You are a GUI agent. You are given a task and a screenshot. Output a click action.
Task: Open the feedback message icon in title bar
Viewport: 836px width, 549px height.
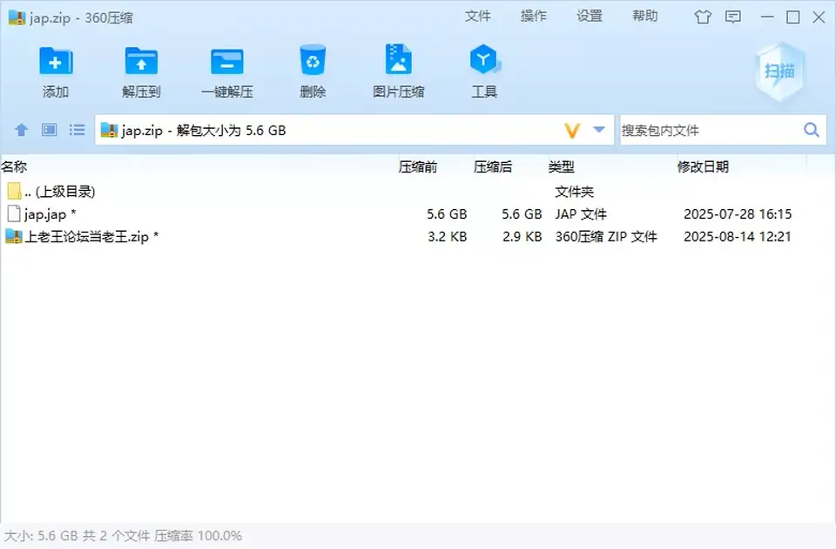(x=733, y=17)
